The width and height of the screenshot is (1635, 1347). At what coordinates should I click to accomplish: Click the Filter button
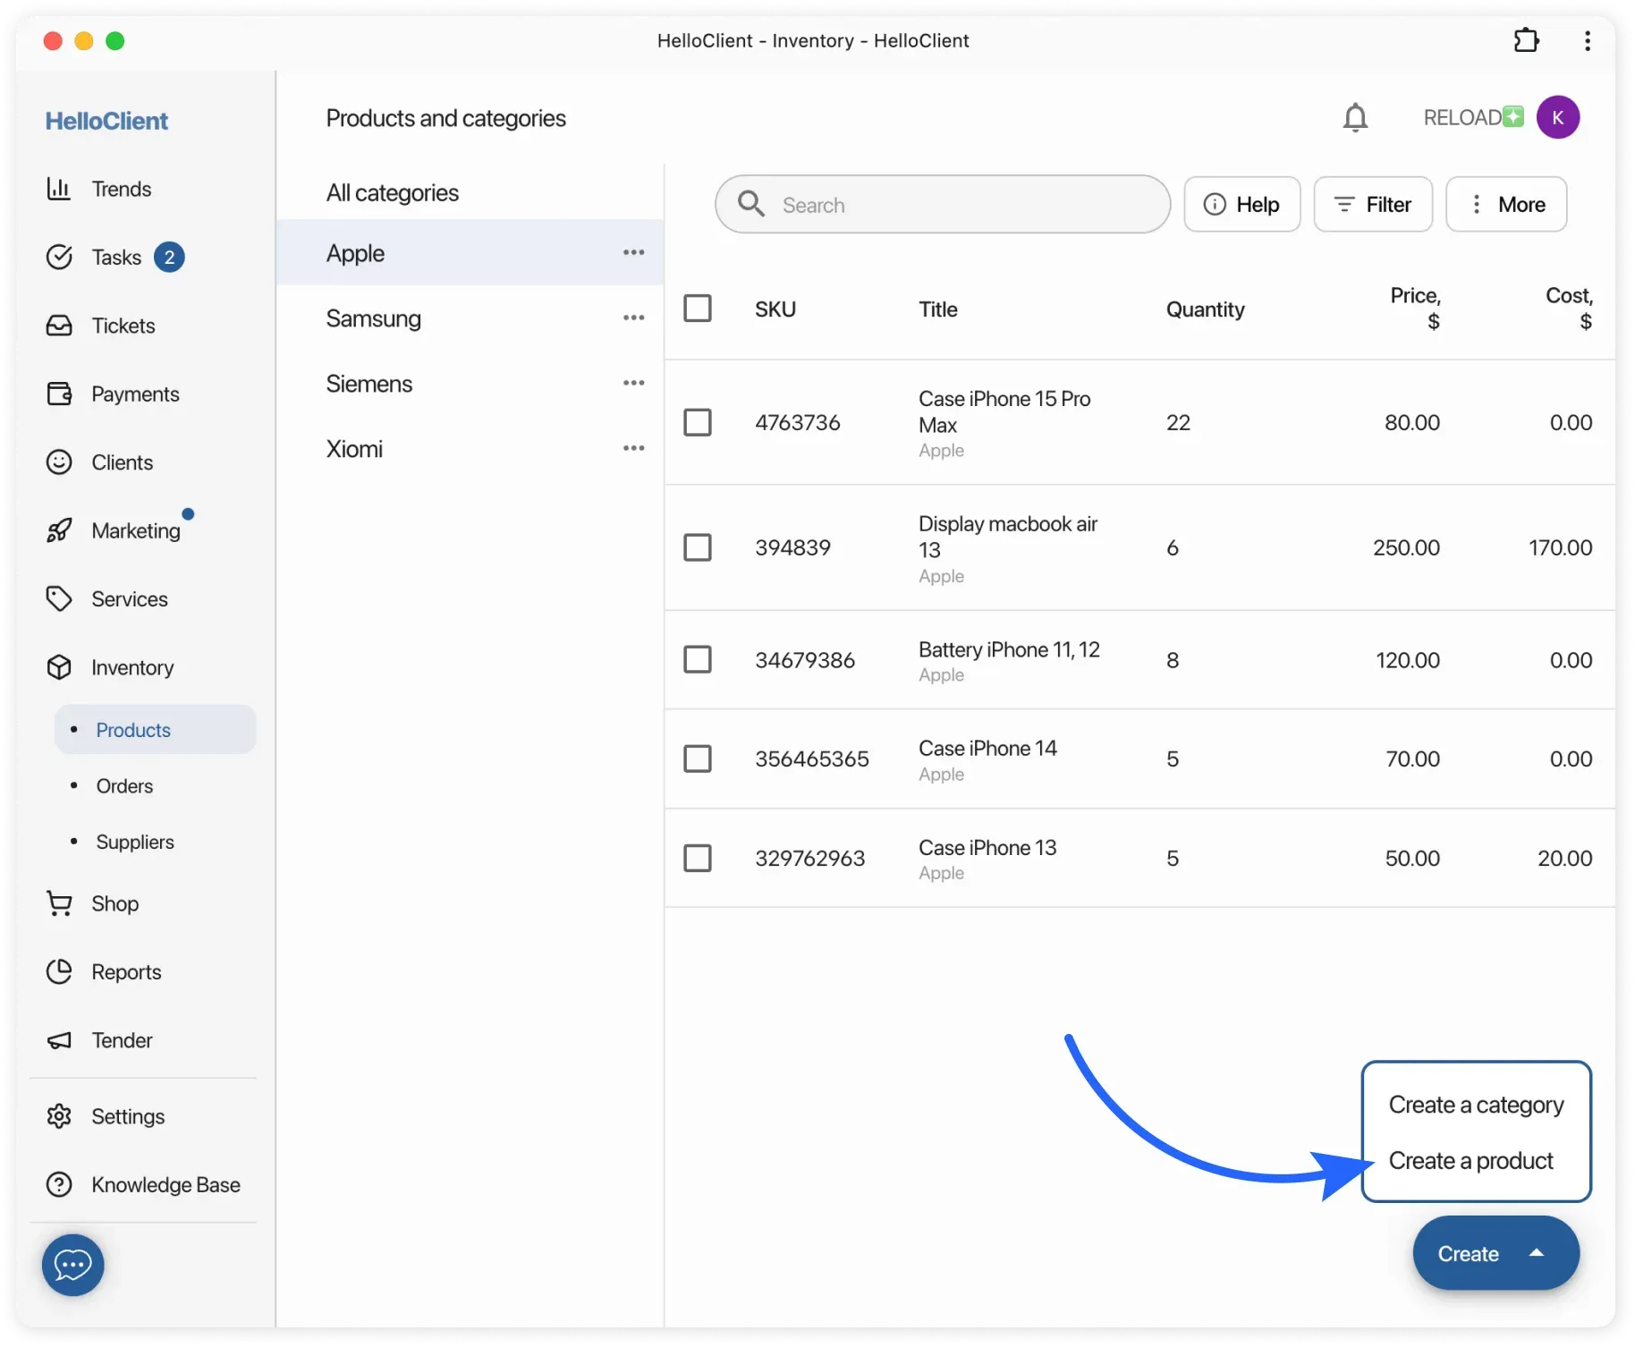click(x=1373, y=204)
